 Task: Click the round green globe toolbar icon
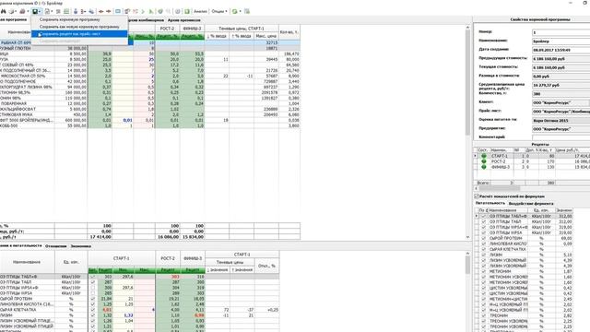pos(160,11)
